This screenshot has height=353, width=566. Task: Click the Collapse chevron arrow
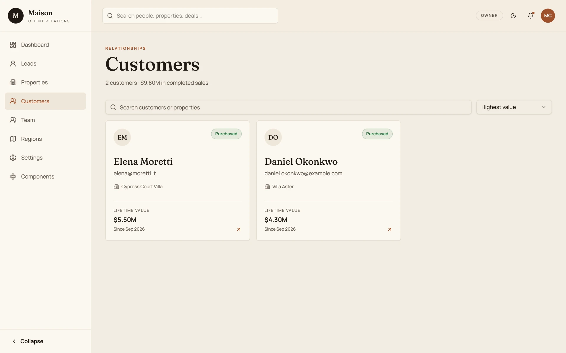pyautogui.click(x=14, y=341)
